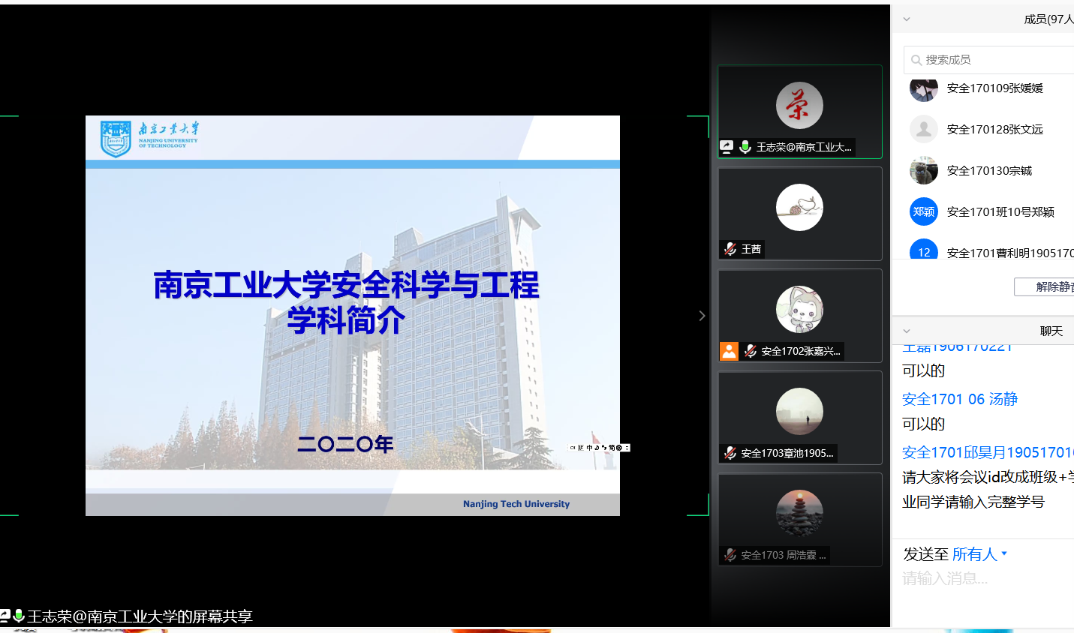The width and height of the screenshot is (1074, 633).
Task: Click the screen-share icon on 王志荣's video tile
Action: coord(727,147)
